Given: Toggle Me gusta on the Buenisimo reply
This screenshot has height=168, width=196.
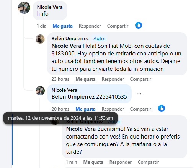Looking at the screenshot, I should (x=93, y=162).
